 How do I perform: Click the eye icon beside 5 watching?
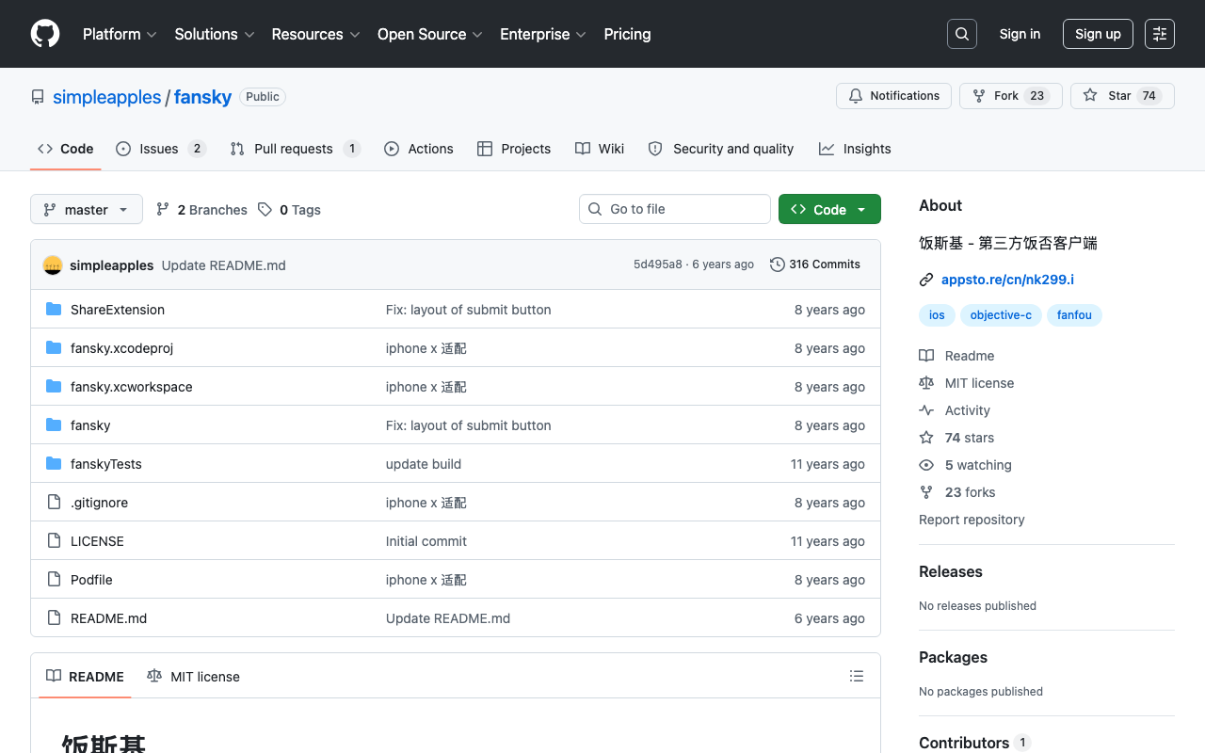pos(926,465)
